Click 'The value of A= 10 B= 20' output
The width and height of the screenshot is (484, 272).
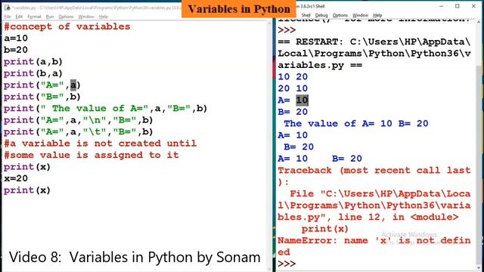[356, 124]
